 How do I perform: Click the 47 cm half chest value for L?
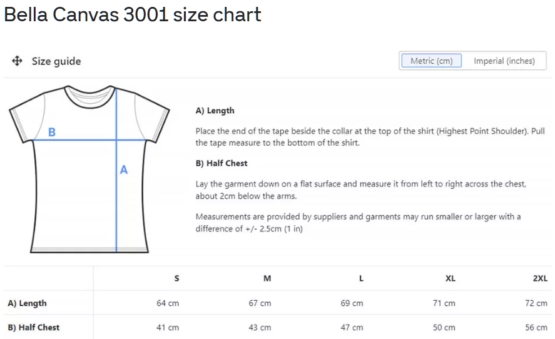[x=352, y=327]
